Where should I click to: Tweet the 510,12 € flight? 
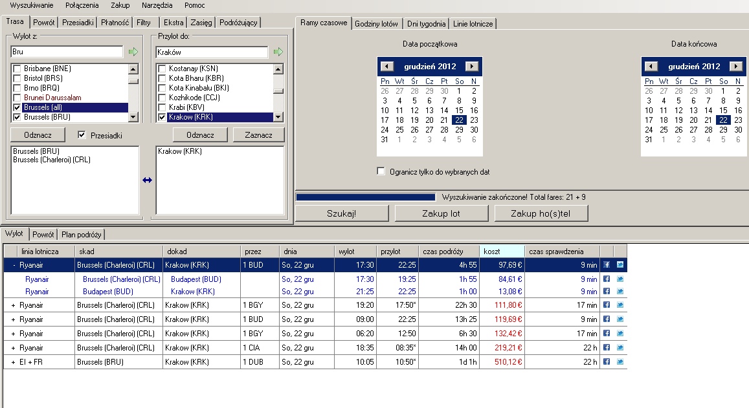(x=620, y=361)
